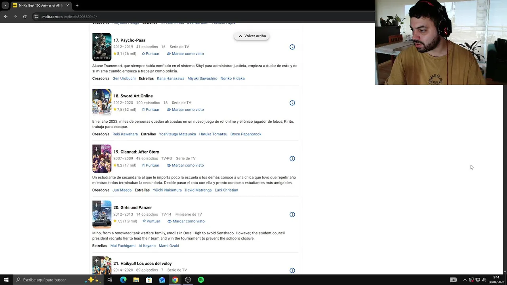Screen dimensions: 507x285
Task: Add Clannad: After Story to watchlist
Action: pos(96,149)
